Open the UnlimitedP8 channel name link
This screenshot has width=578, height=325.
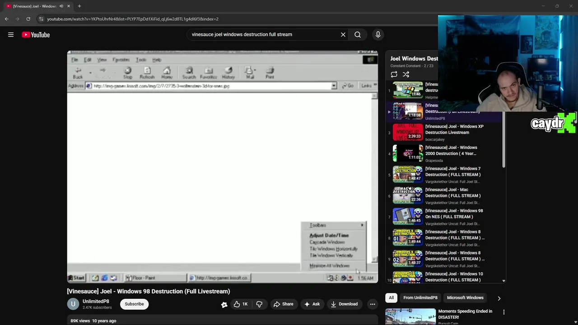coord(96,301)
